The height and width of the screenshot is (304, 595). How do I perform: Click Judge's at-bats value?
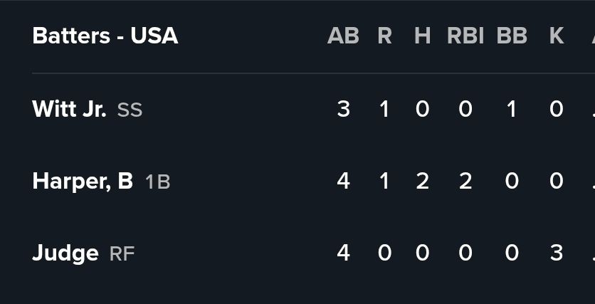point(343,253)
